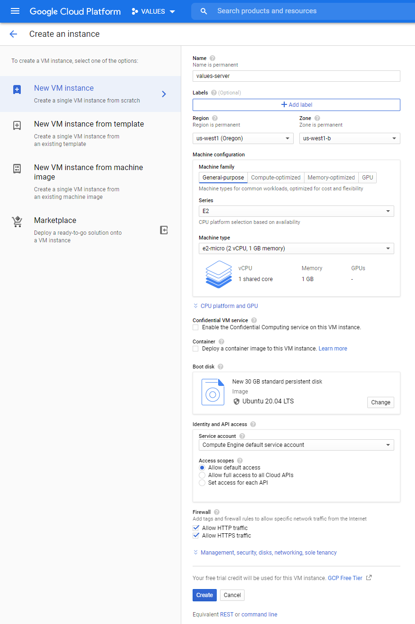Click the Ubuntu shield icon

pos(237,402)
